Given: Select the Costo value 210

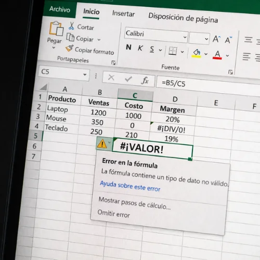Looking at the screenshot, I should [132, 135].
